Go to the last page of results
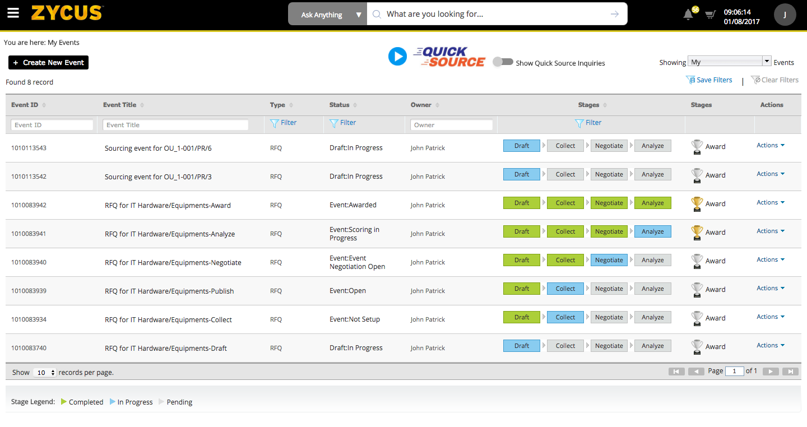 790,372
